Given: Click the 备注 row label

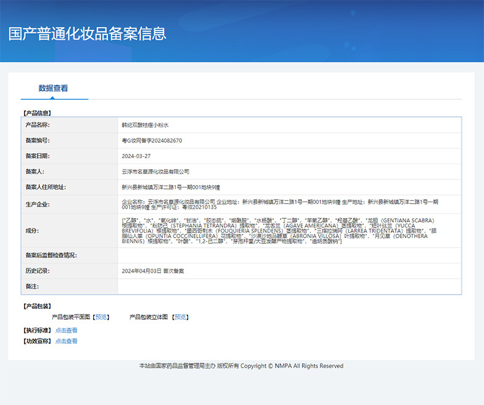Looking at the screenshot, I should tap(32, 287).
